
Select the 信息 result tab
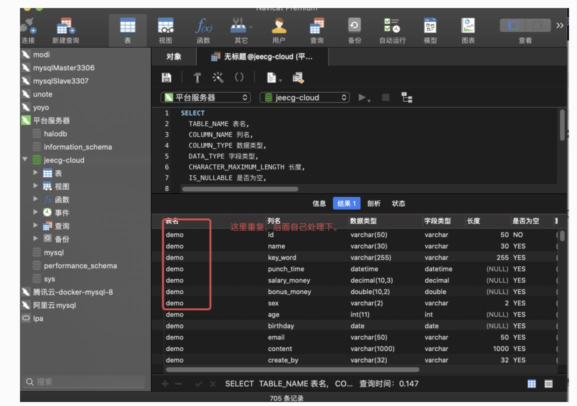(319, 203)
